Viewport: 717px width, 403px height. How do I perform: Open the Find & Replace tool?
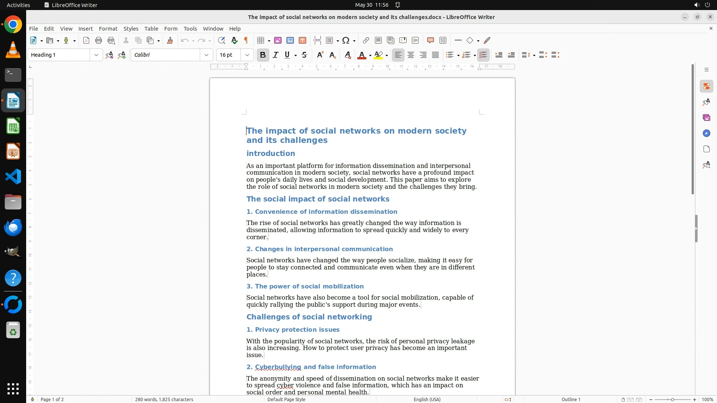point(221,41)
